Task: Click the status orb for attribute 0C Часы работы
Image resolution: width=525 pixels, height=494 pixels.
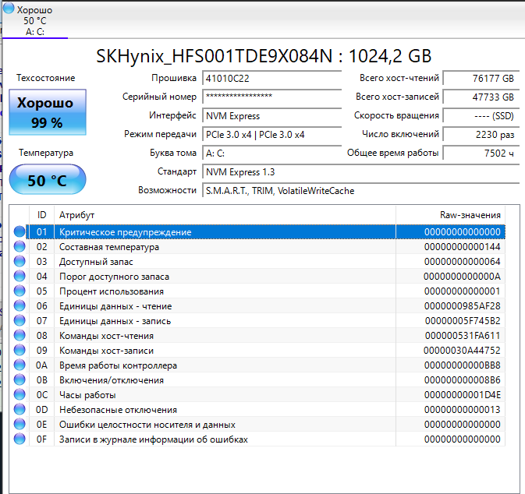Action: [x=20, y=395]
